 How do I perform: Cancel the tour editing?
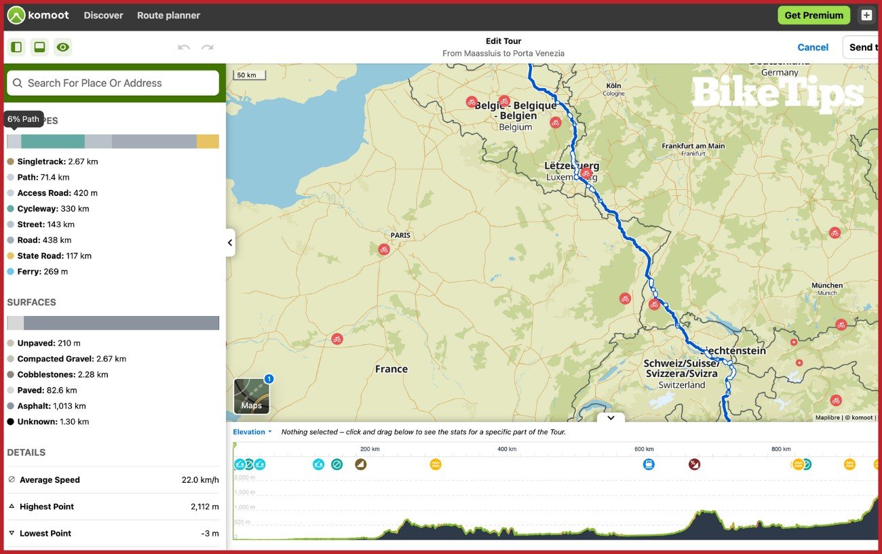(813, 47)
